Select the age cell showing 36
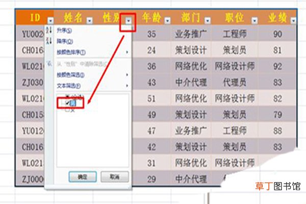The width and height of the screenshot is (306, 204). 151,66
